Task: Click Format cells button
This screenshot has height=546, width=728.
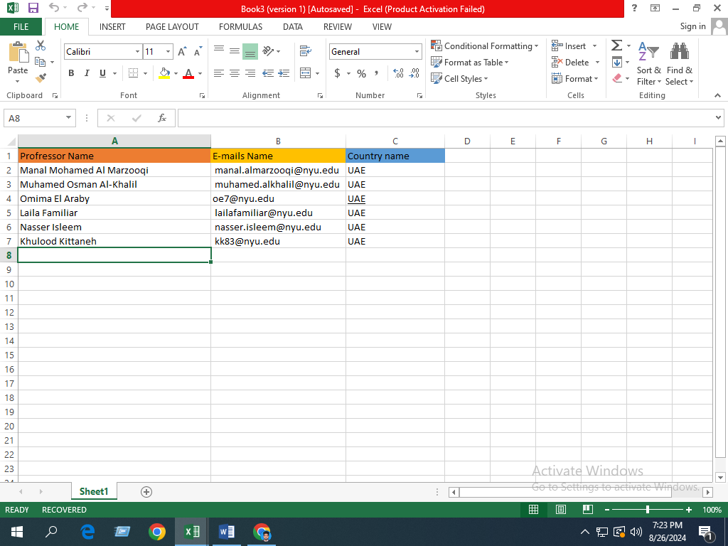Action: [x=575, y=78]
